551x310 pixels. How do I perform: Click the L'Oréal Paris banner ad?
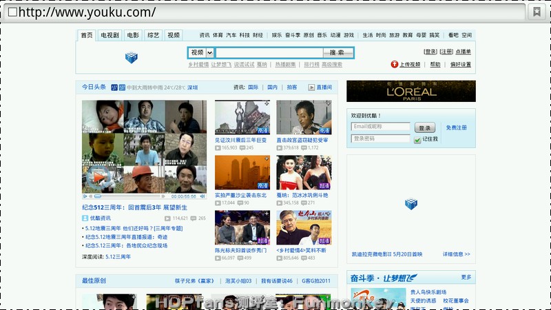(x=411, y=91)
